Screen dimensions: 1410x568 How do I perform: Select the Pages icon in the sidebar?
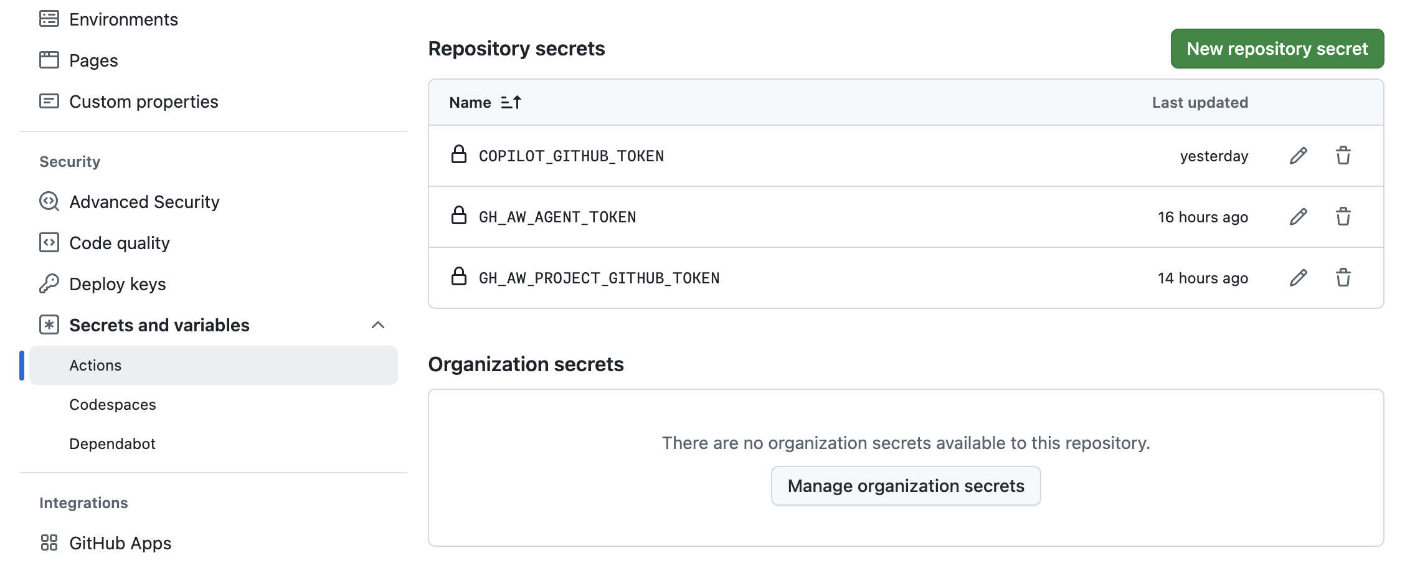point(48,60)
